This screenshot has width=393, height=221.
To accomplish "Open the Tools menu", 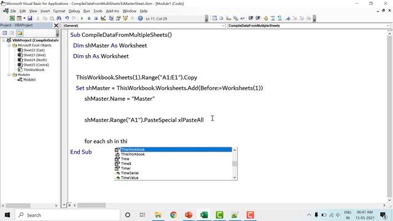I will (98, 11).
